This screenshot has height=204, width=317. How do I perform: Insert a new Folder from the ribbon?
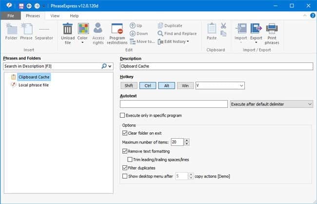(x=11, y=32)
